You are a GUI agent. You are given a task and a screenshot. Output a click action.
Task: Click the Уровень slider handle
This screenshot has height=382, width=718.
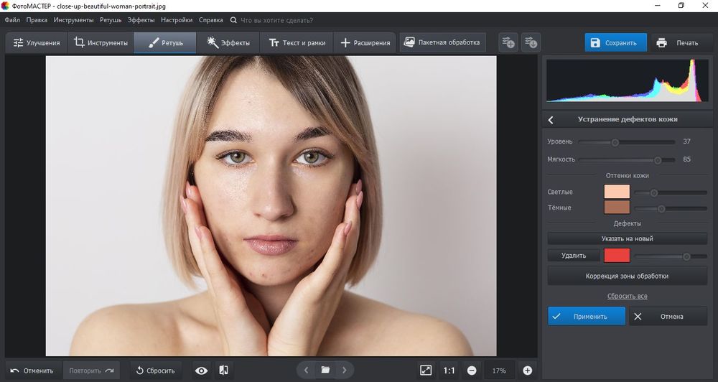615,142
